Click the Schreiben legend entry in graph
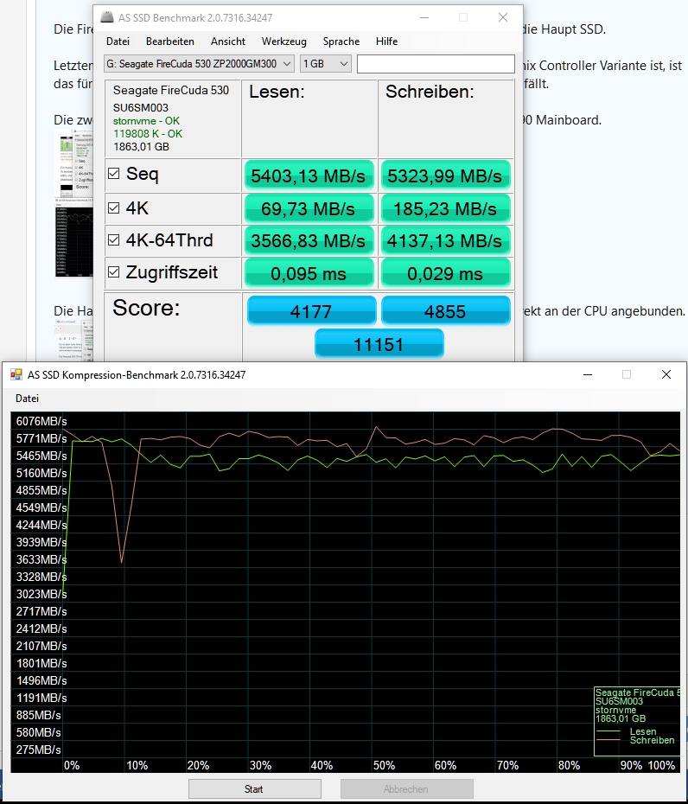The width and height of the screenshot is (688, 804). click(x=652, y=740)
